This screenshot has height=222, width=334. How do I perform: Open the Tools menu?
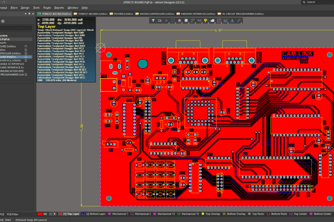(x=36, y=8)
